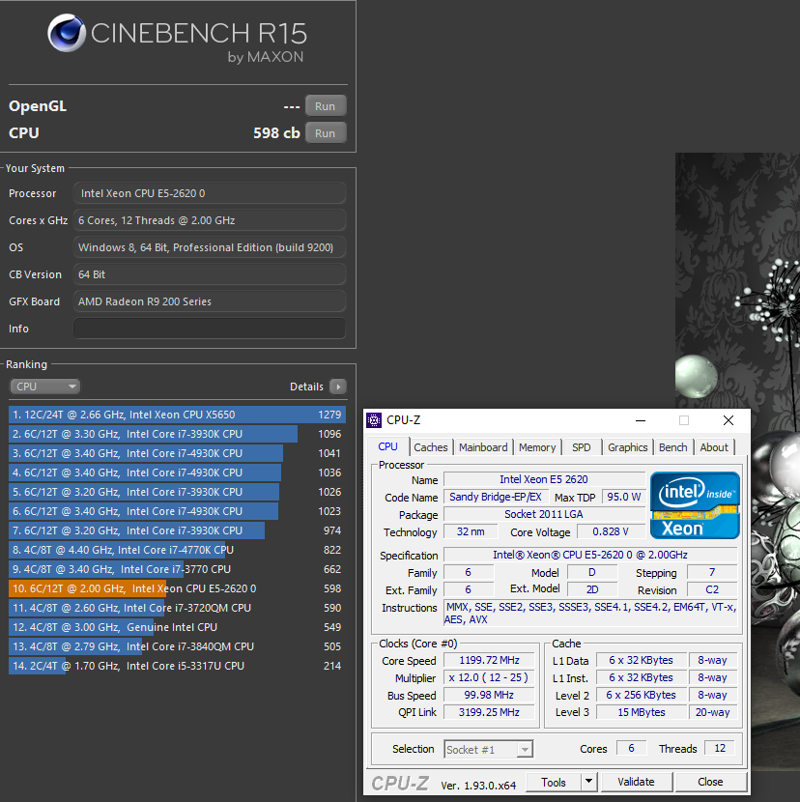Screen dimensions: 800x802
Task: Click the Intel Inside Xeon badge
Action: click(695, 504)
